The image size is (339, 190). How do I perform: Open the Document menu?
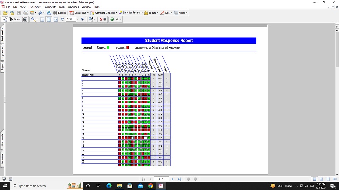pos(34,7)
